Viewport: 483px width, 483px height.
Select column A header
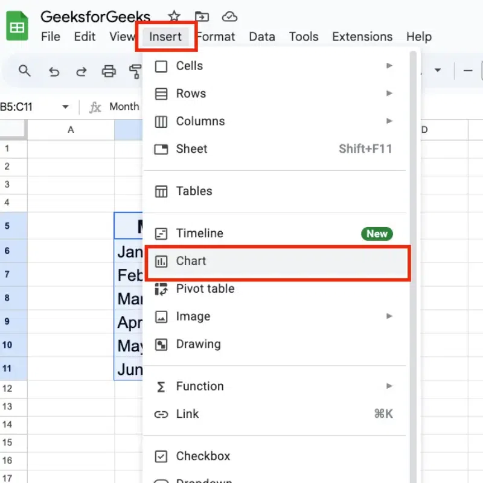pos(71,130)
